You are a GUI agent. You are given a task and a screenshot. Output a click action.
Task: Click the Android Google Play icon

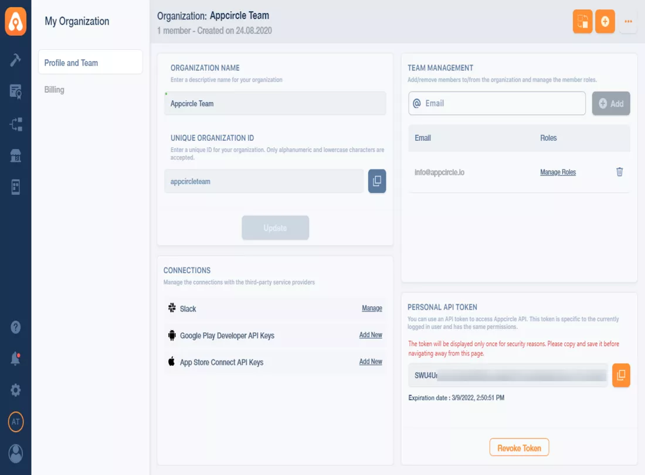pos(172,335)
